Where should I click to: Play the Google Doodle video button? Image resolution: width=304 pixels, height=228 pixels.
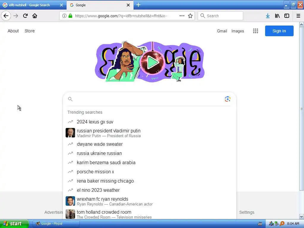152,62
